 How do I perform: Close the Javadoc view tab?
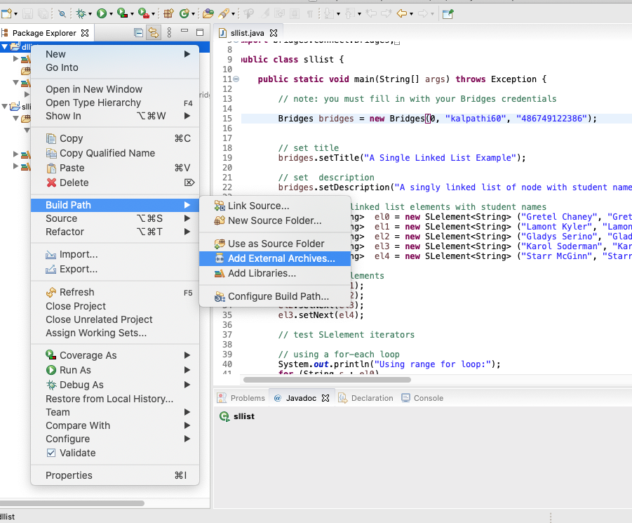point(325,398)
